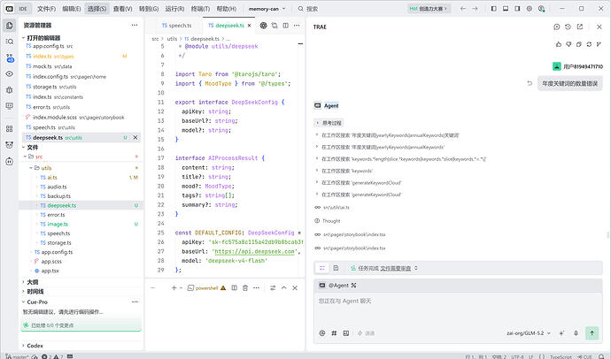The width and height of the screenshot is (611, 359).
Task: Toggle bottom panel layout icon in title bar
Action: coord(506,8)
